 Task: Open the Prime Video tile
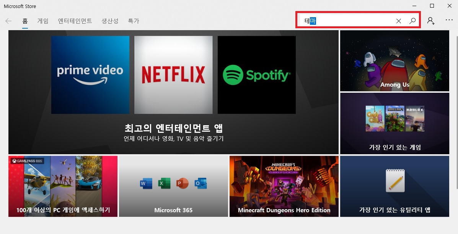point(90,75)
